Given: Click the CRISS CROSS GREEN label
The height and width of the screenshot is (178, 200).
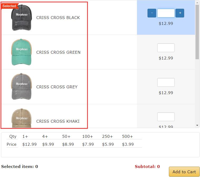Looking at the screenshot, I should (58, 52).
